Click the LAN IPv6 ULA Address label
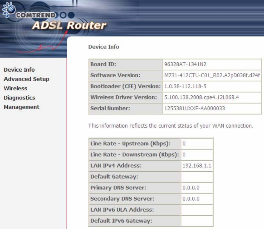Screen dimensions: 264x229 [x=122, y=210]
